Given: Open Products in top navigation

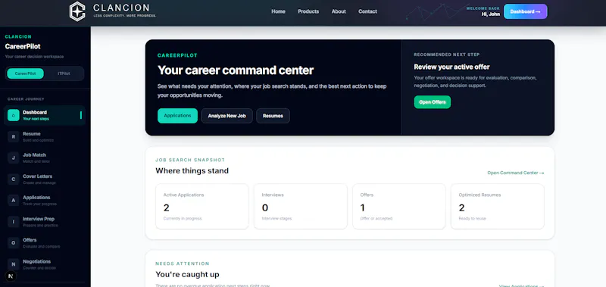Looking at the screenshot, I should (308, 11).
